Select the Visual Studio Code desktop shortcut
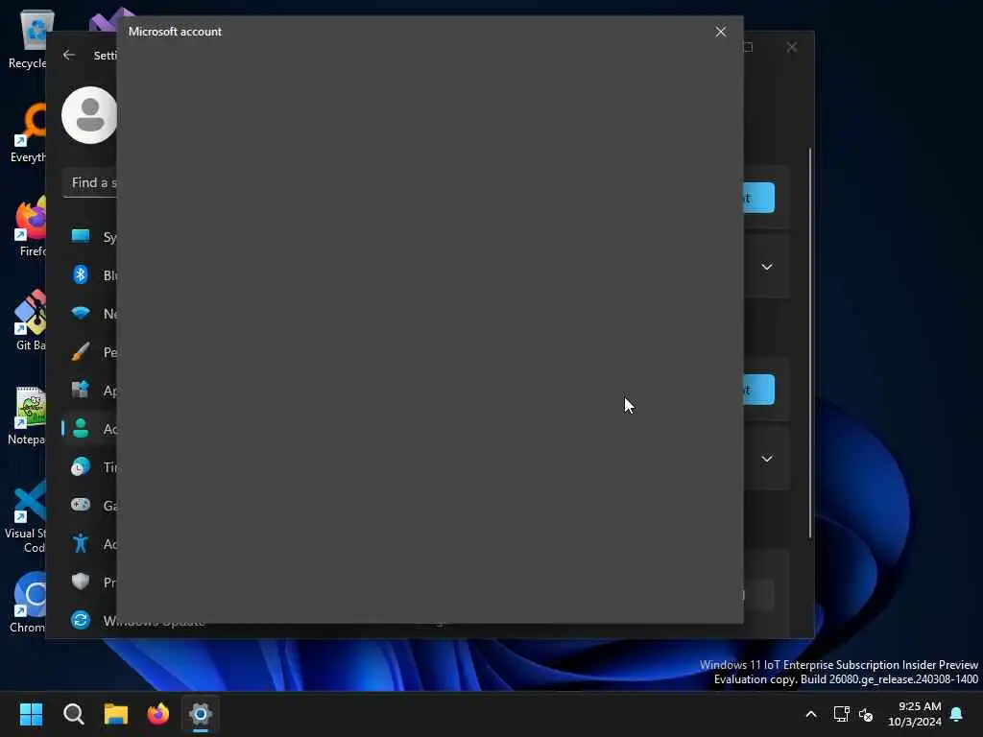Viewport: 983px width, 737px height. 25,517
